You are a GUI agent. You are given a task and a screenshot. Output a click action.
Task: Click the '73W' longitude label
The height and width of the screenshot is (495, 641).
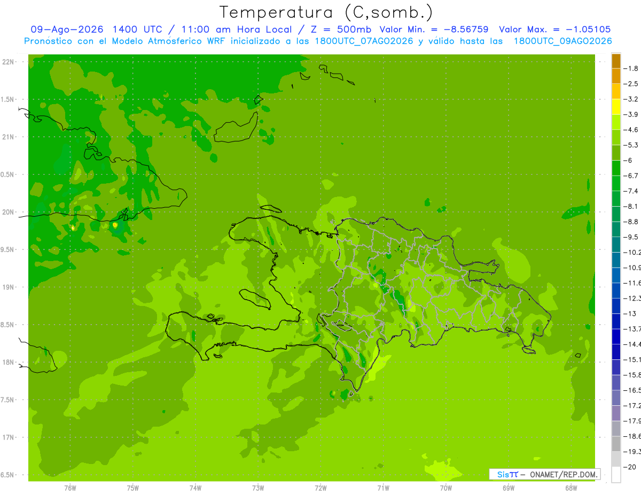pyautogui.click(x=258, y=489)
